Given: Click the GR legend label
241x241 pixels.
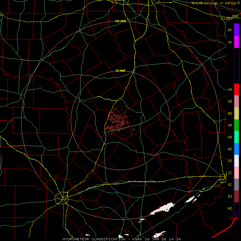Looking at the screenshot, I should [230, 101].
